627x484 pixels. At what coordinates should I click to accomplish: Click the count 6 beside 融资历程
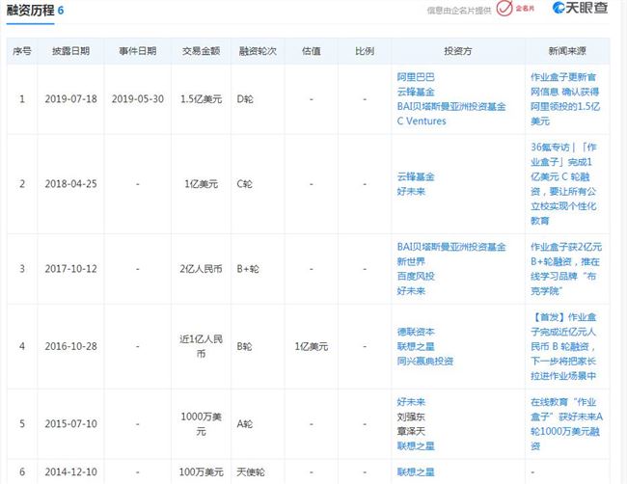click(61, 10)
